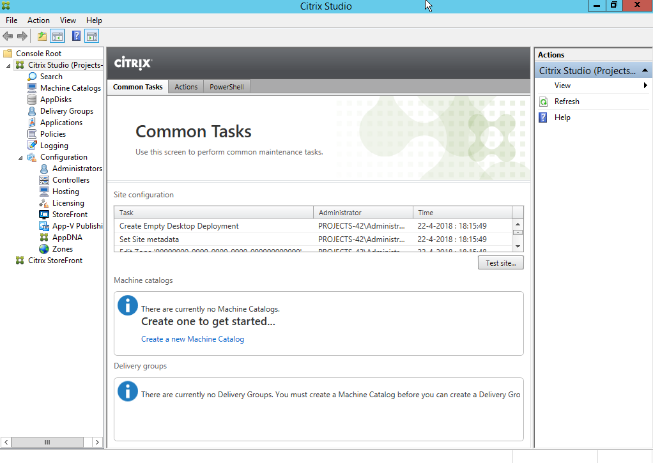
Task: Click the Up one level folder icon
Action: coord(42,36)
